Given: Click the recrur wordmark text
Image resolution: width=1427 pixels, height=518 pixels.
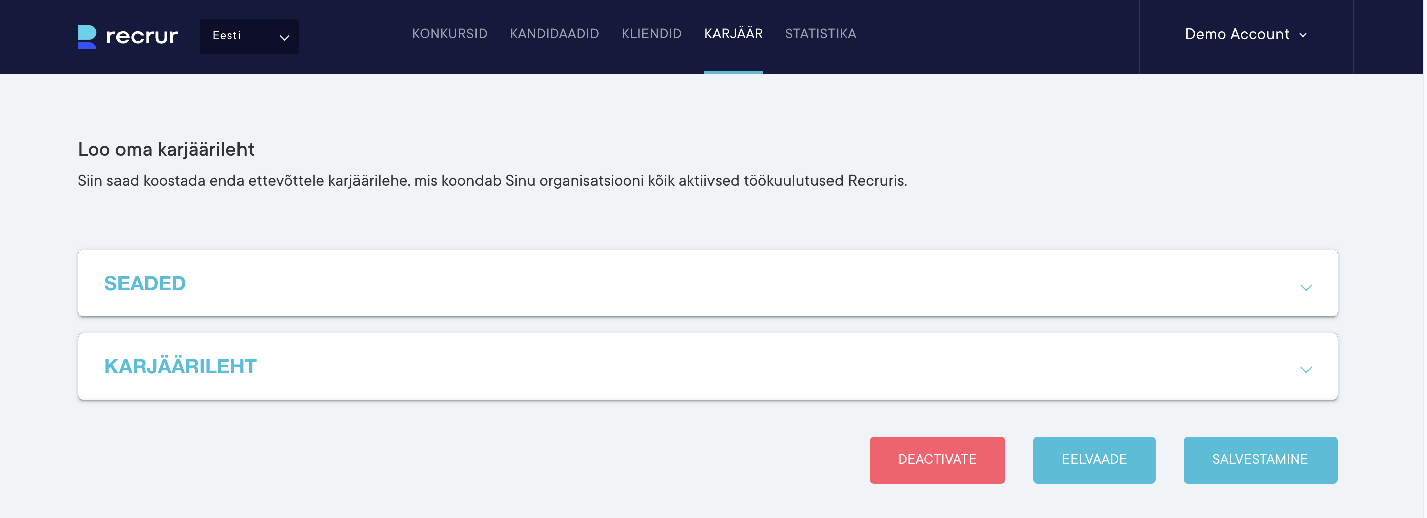Looking at the screenshot, I should (142, 36).
